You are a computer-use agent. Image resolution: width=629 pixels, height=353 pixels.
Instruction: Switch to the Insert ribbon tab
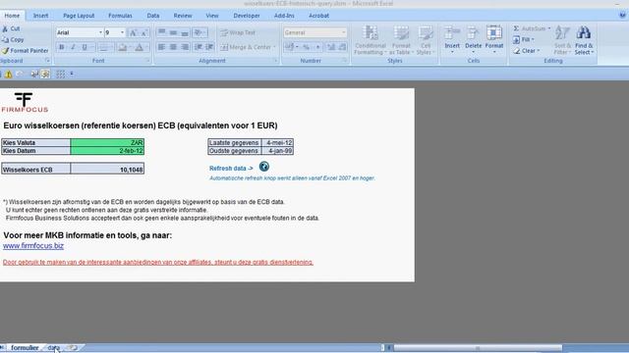tap(40, 16)
